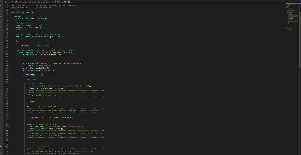
Task: Click the case 'L' List Orders line
Action: (39, 147)
